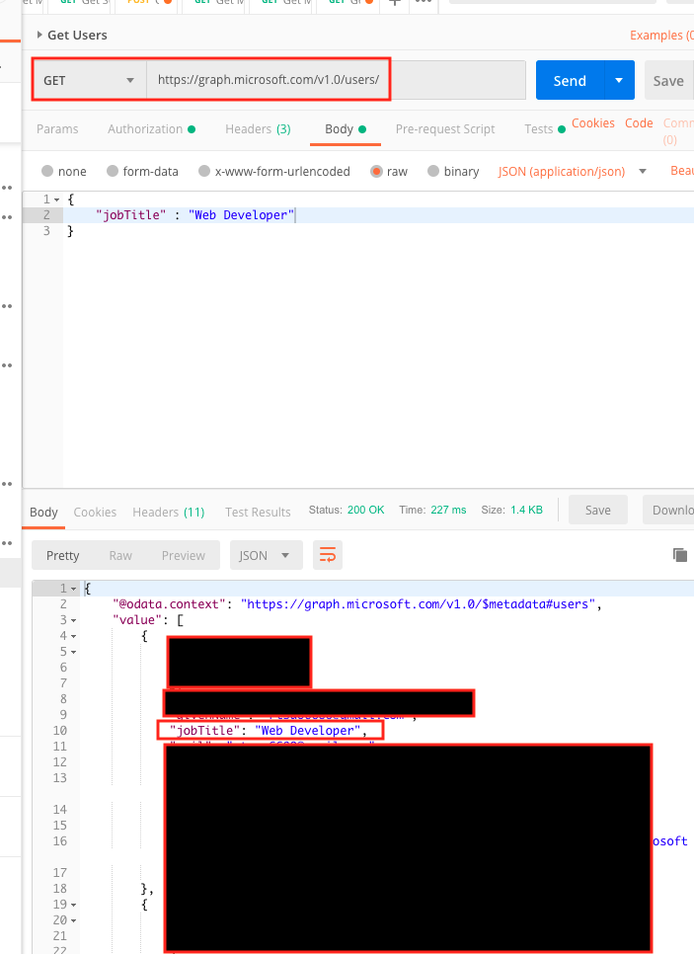
Task: Select the none body type
Action: coord(64,171)
